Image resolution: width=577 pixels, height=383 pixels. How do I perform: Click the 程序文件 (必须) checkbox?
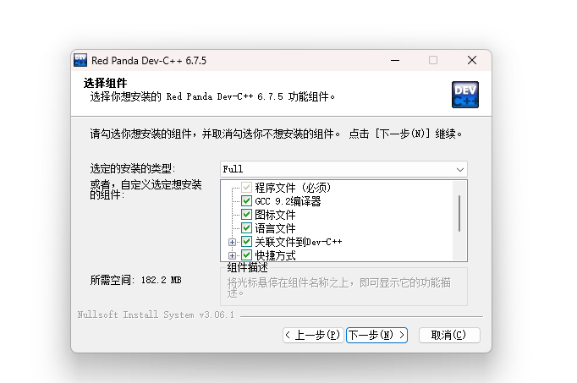(x=246, y=188)
